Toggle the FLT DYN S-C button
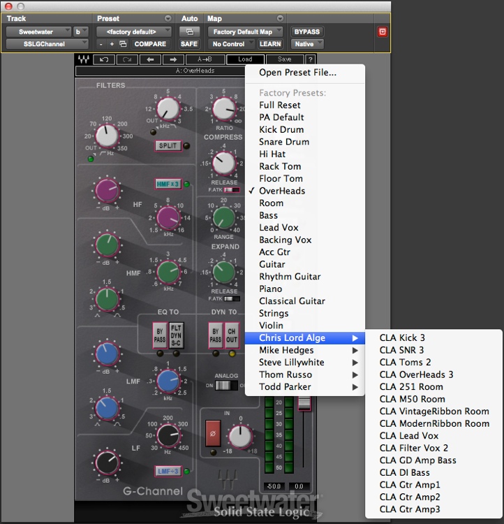Image resolution: width=504 pixels, height=524 pixels. pyautogui.click(x=176, y=335)
